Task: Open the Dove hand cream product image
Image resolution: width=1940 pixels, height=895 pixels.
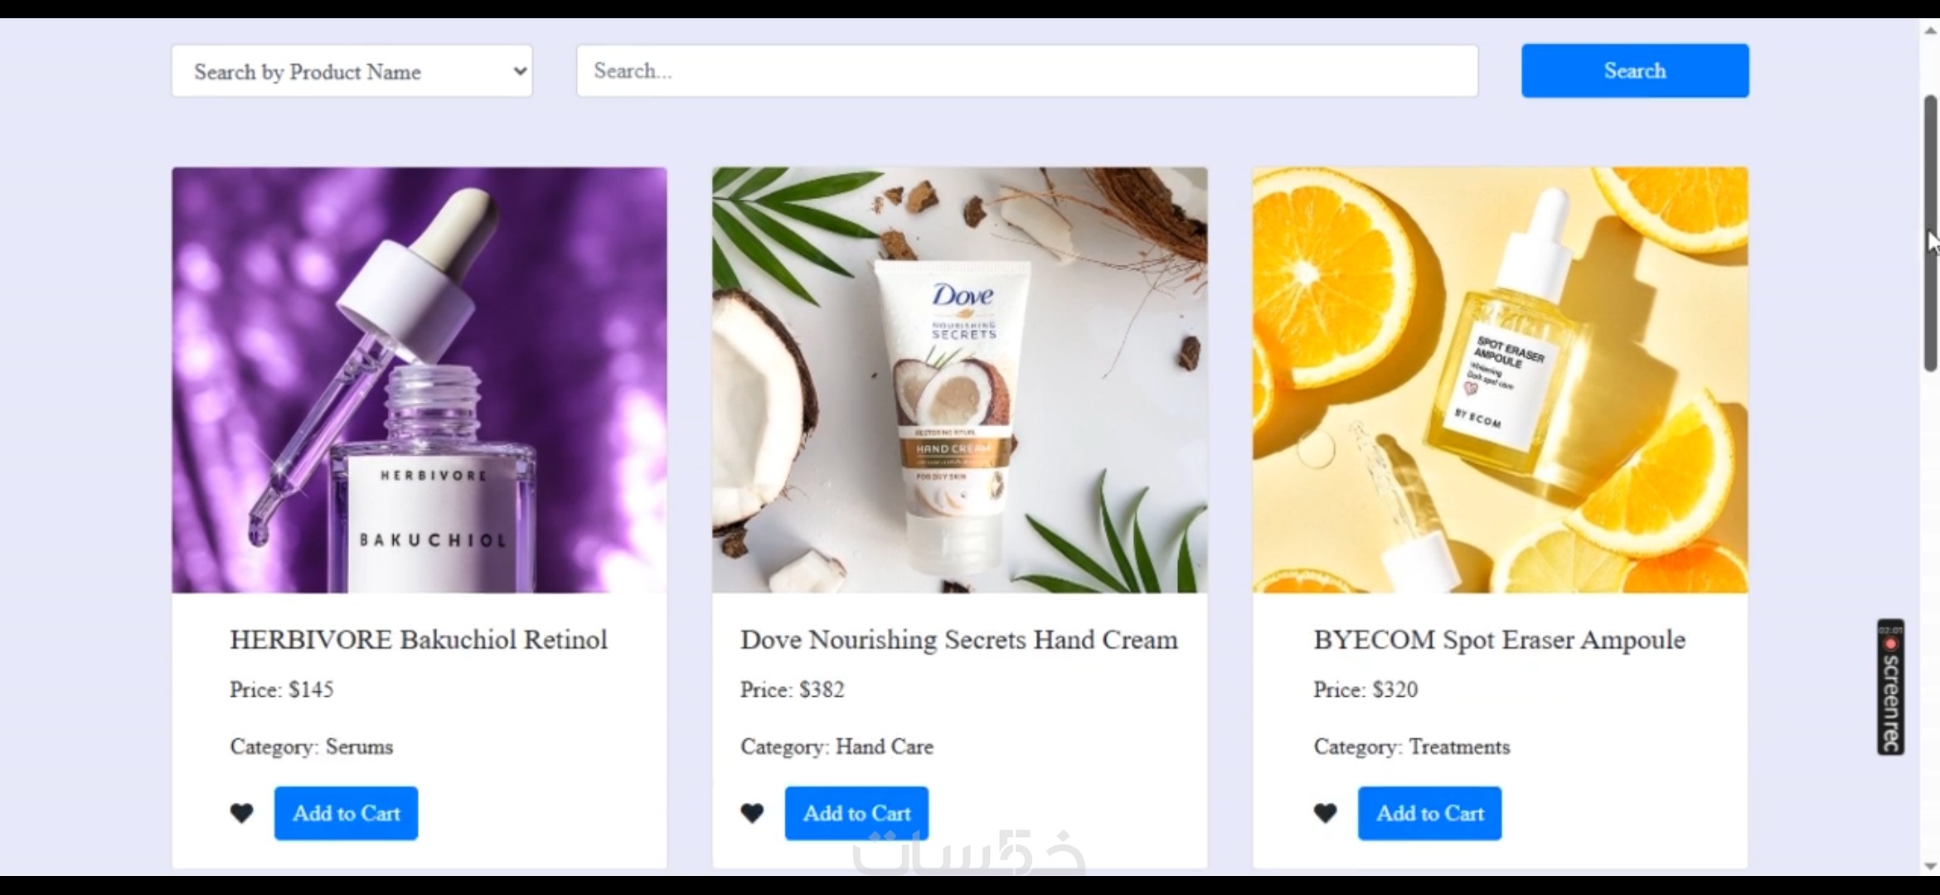Action: click(960, 380)
